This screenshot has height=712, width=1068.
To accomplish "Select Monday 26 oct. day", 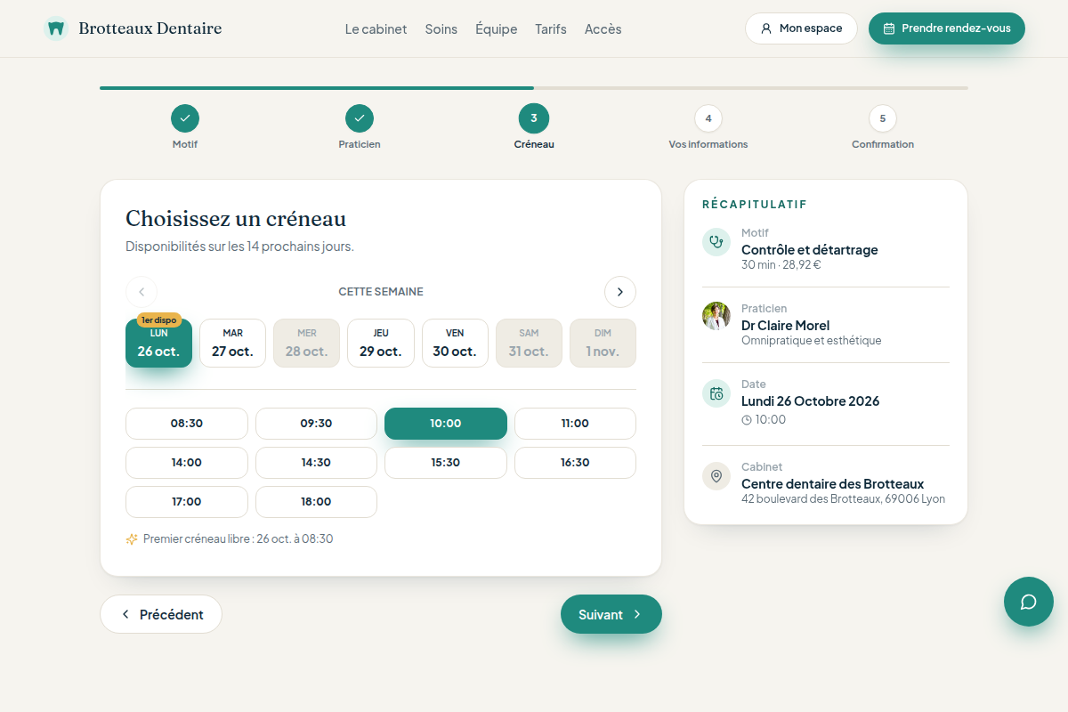I will pyautogui.click(x=158, y=343).
